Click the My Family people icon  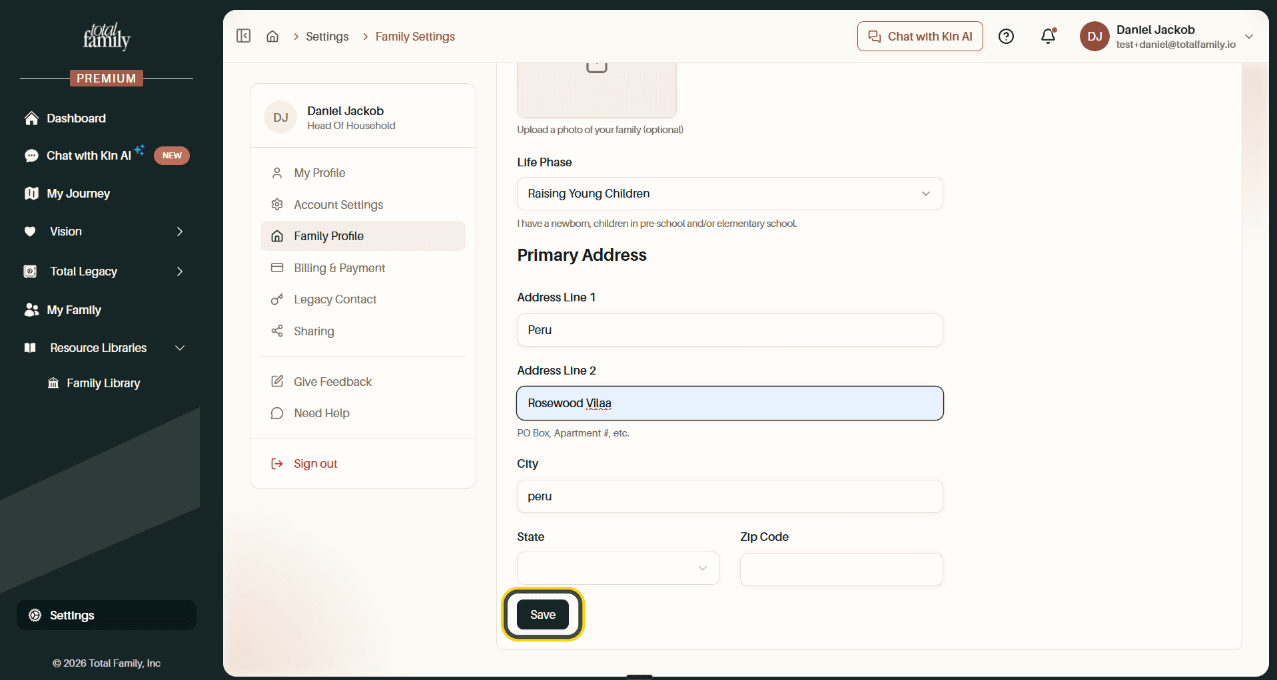click(31, 310)
